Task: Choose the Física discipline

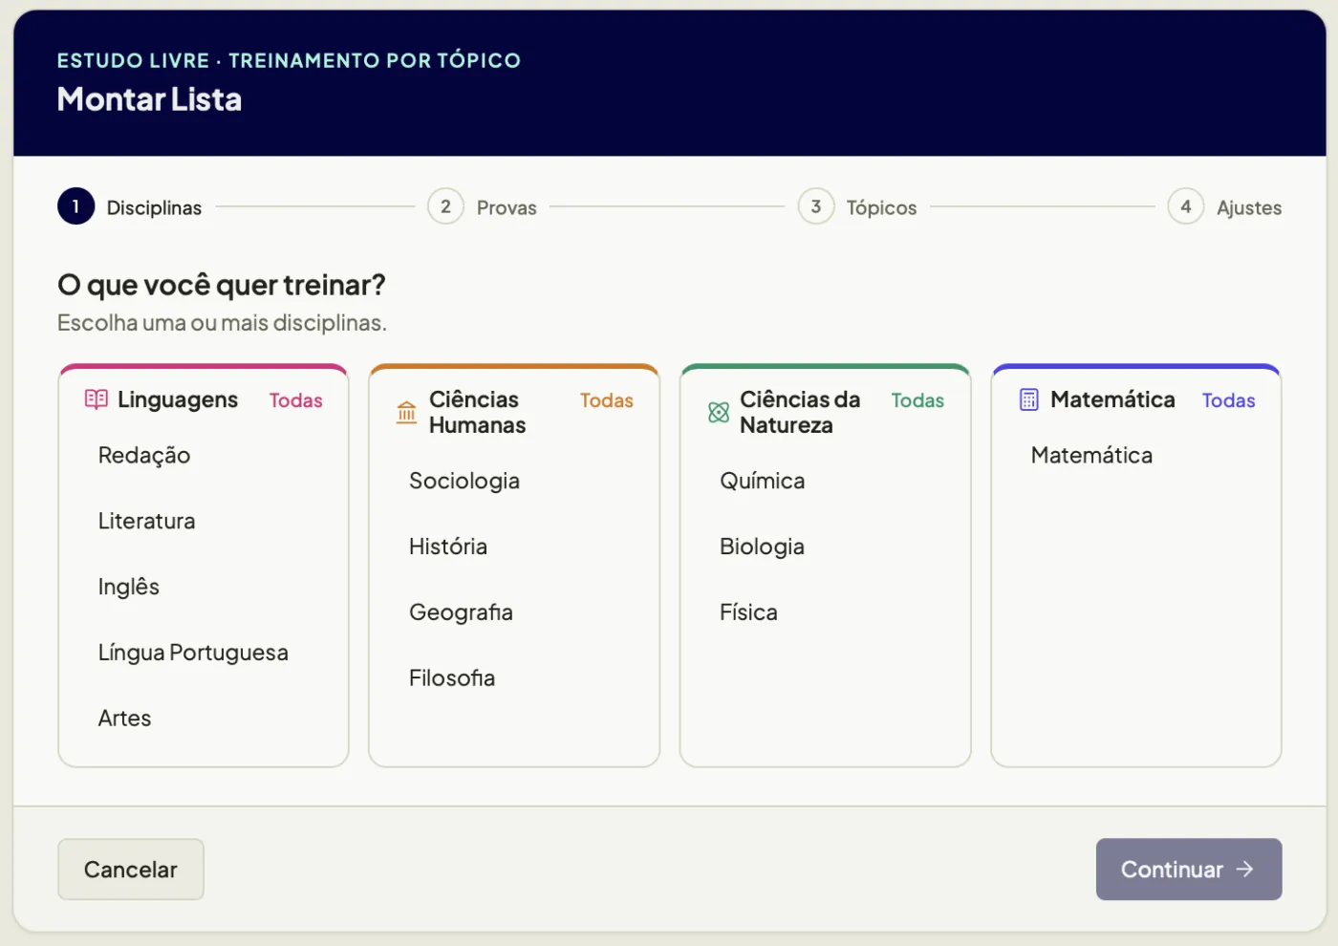Action: tap(748, 613)
